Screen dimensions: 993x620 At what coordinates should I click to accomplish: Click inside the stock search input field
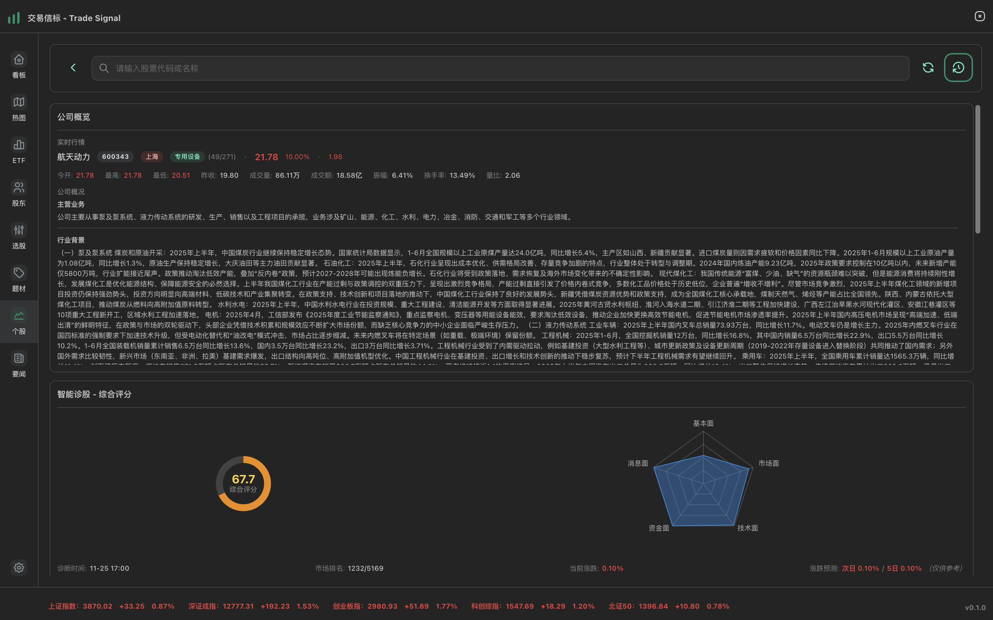[369, 68]
